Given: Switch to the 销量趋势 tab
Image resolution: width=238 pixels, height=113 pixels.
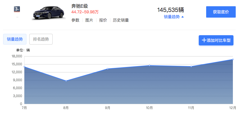Looking at the screenshot, I should (x=15, y=39).
